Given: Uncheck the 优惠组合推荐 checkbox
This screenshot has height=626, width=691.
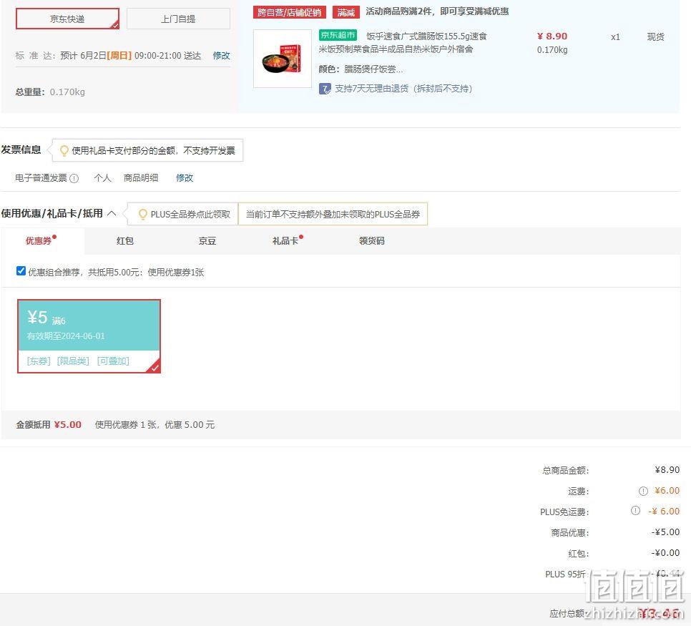Looking at the screenshot, I should point(21,271).
